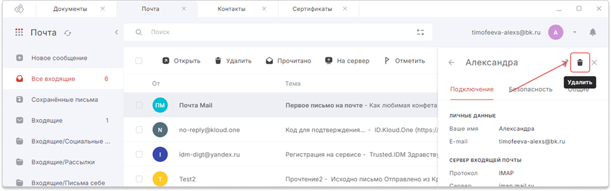Toggle the select-all messages checkbox
The height and width of the screenshot is (191, 611).
pyautogui.click(x=139, y=60)
